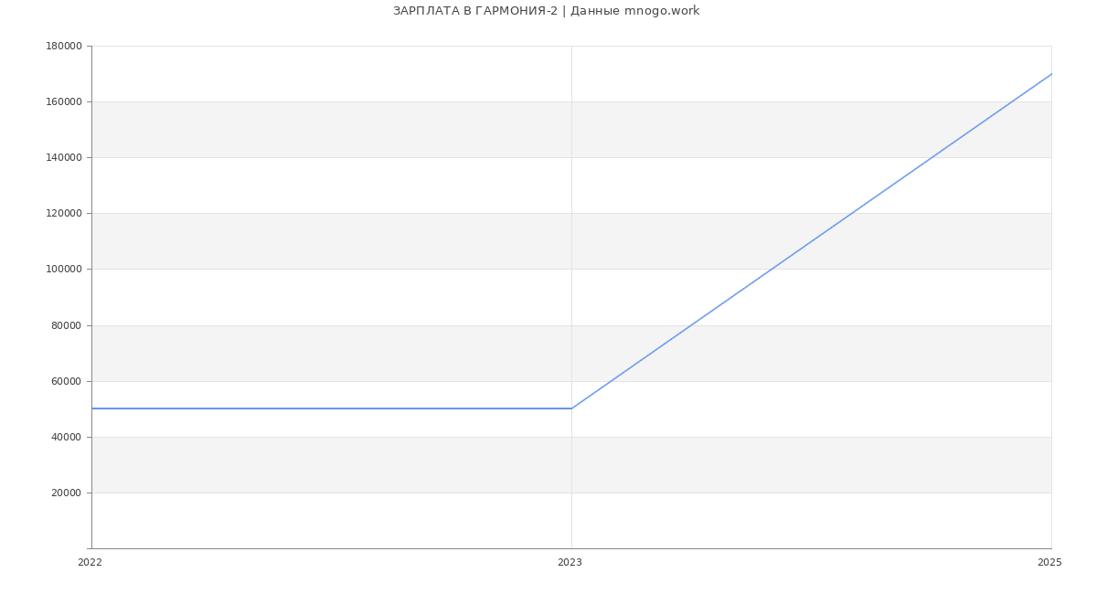Click the 140000 y-axis label
Image resolution: width=1097 pixels, height=594 pixels.
[64, 157]
